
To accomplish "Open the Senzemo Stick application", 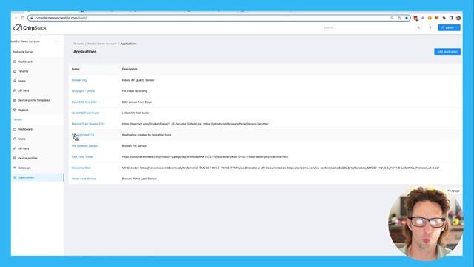I will [81, 168].
